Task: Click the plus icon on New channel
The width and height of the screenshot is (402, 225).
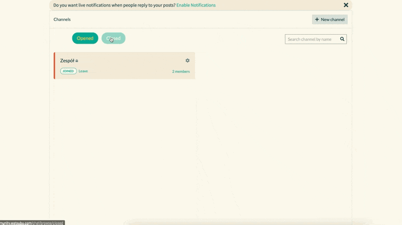Action: tap(317, 20)
